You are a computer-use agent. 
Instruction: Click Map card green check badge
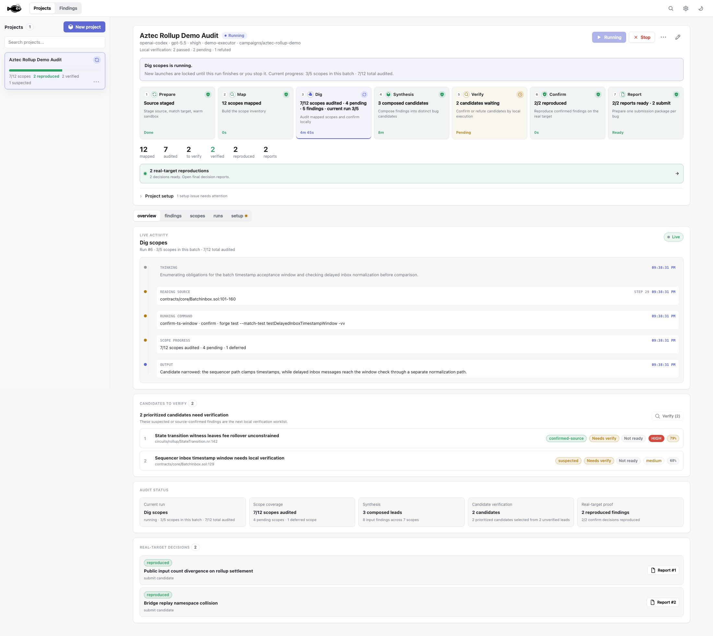286,94
